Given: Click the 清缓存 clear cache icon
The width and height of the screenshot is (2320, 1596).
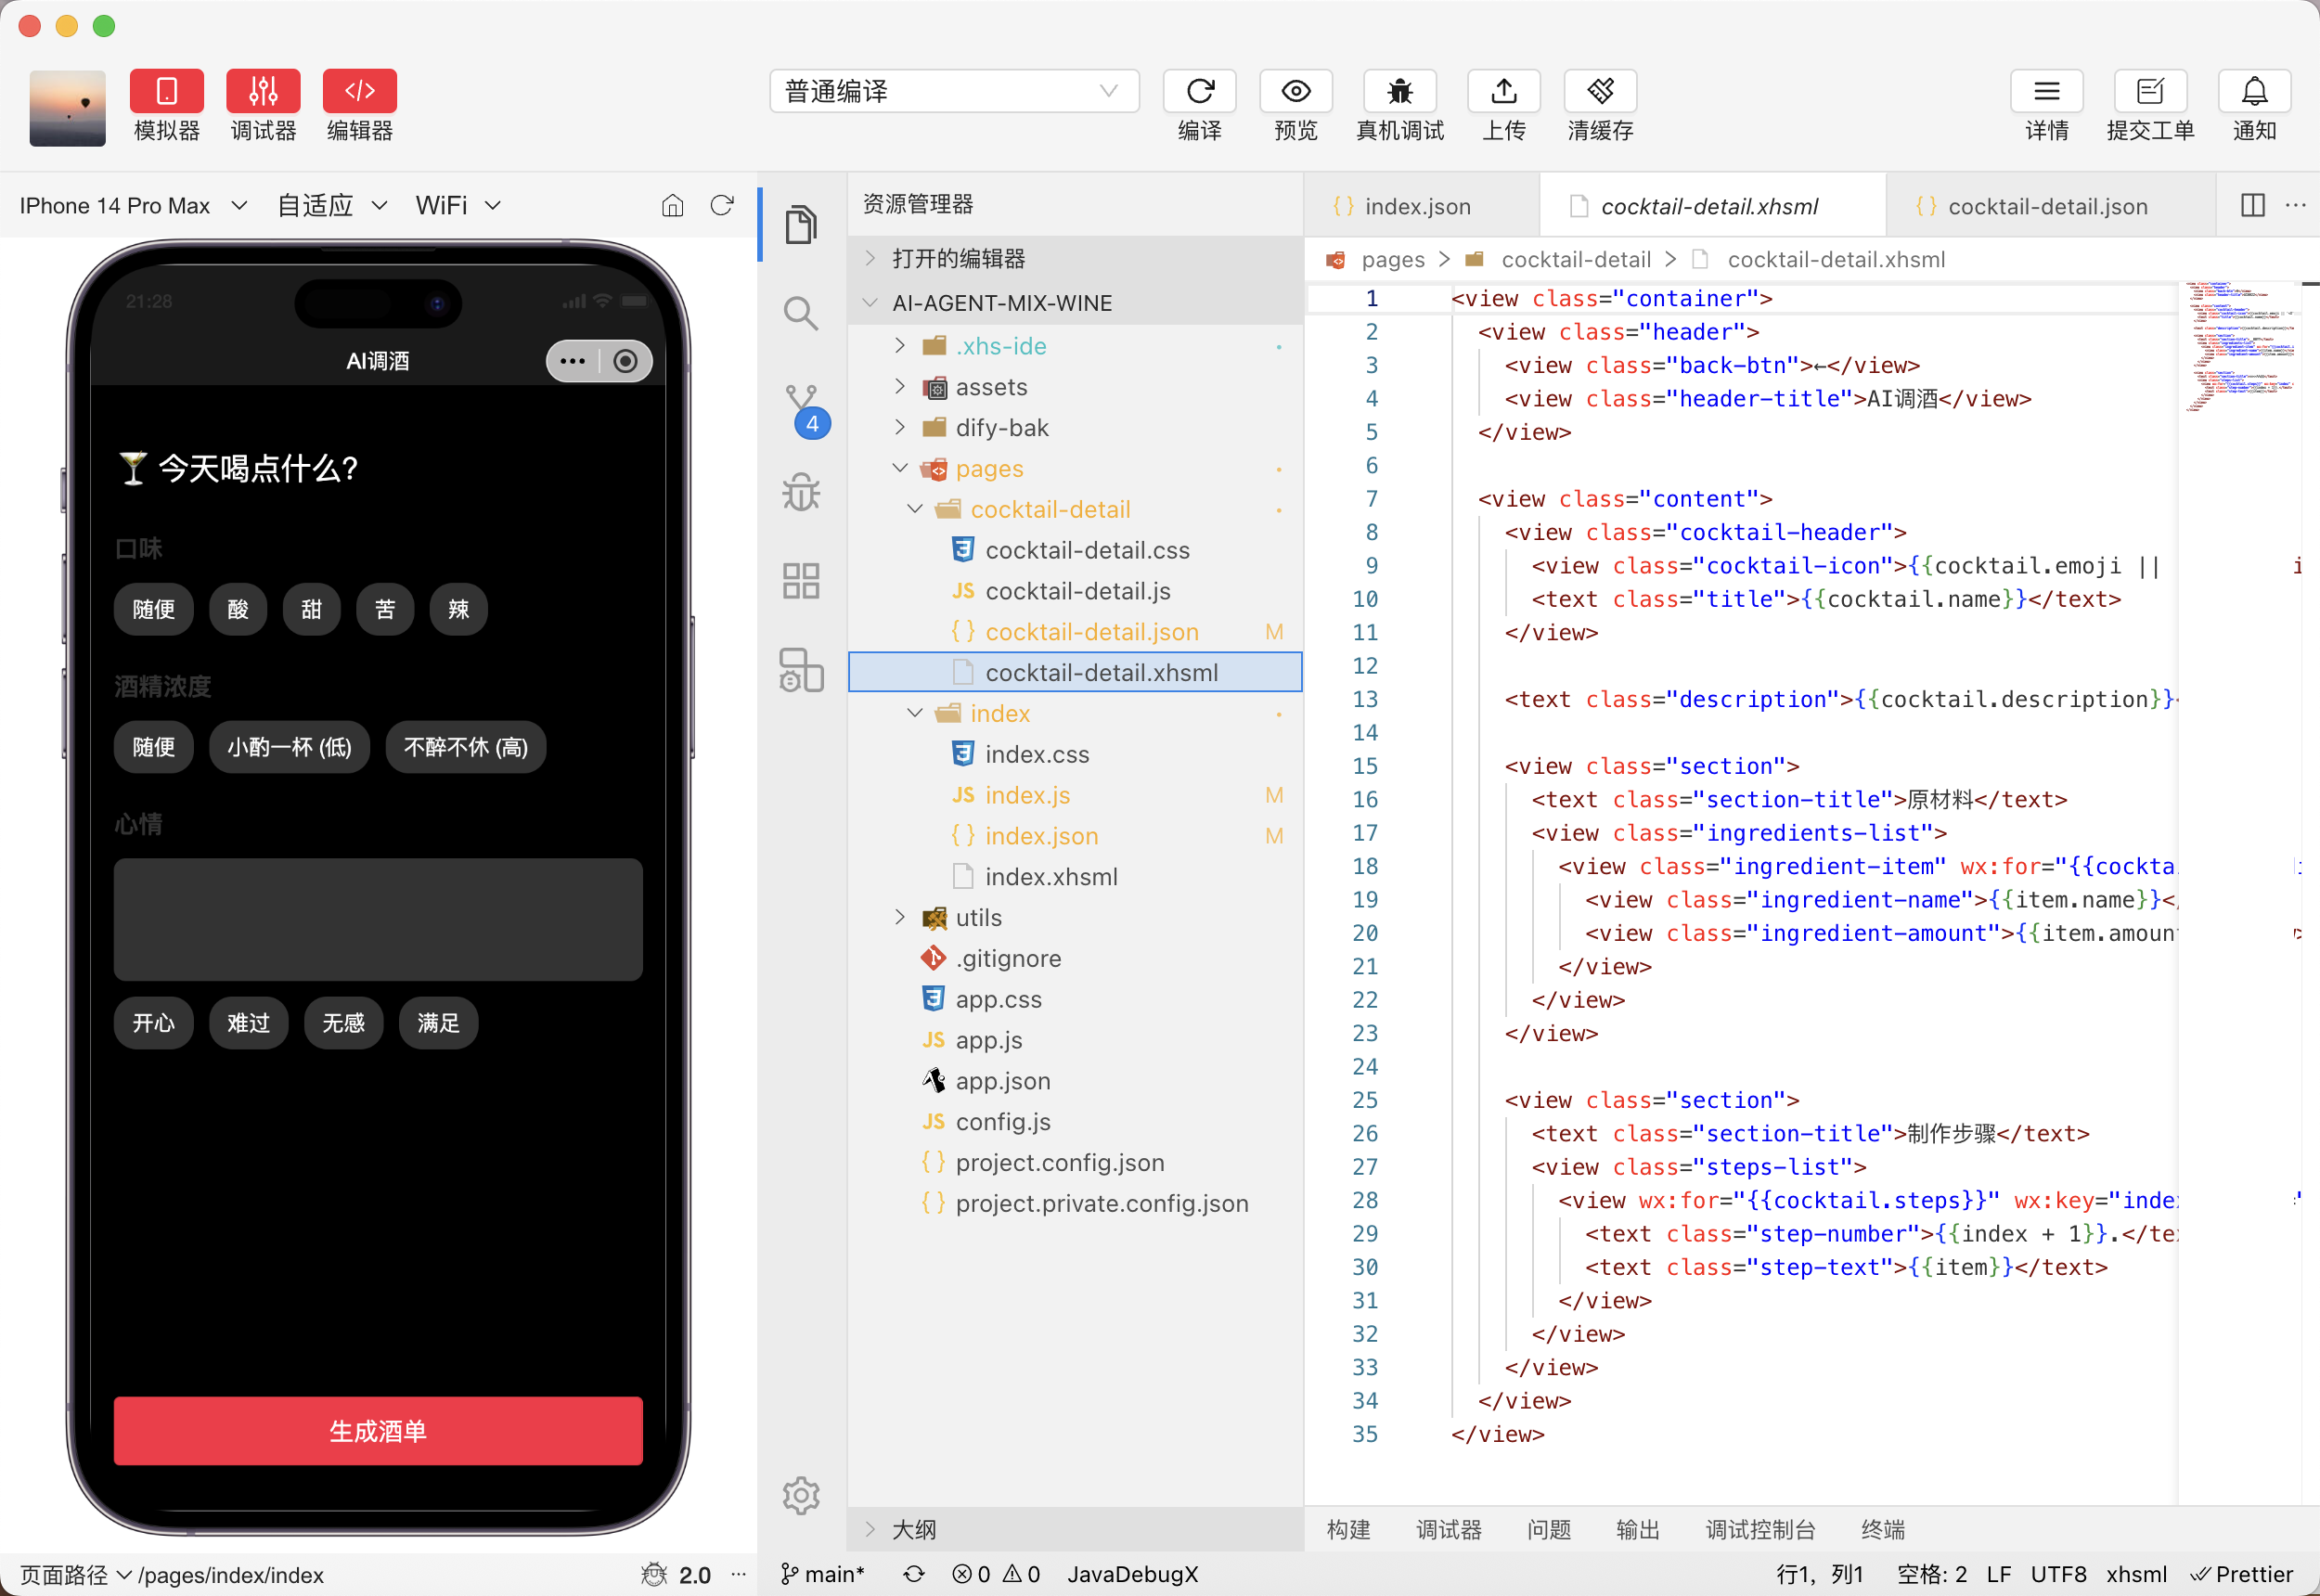Looking at the screenshot, I should tap(1600, 92).
